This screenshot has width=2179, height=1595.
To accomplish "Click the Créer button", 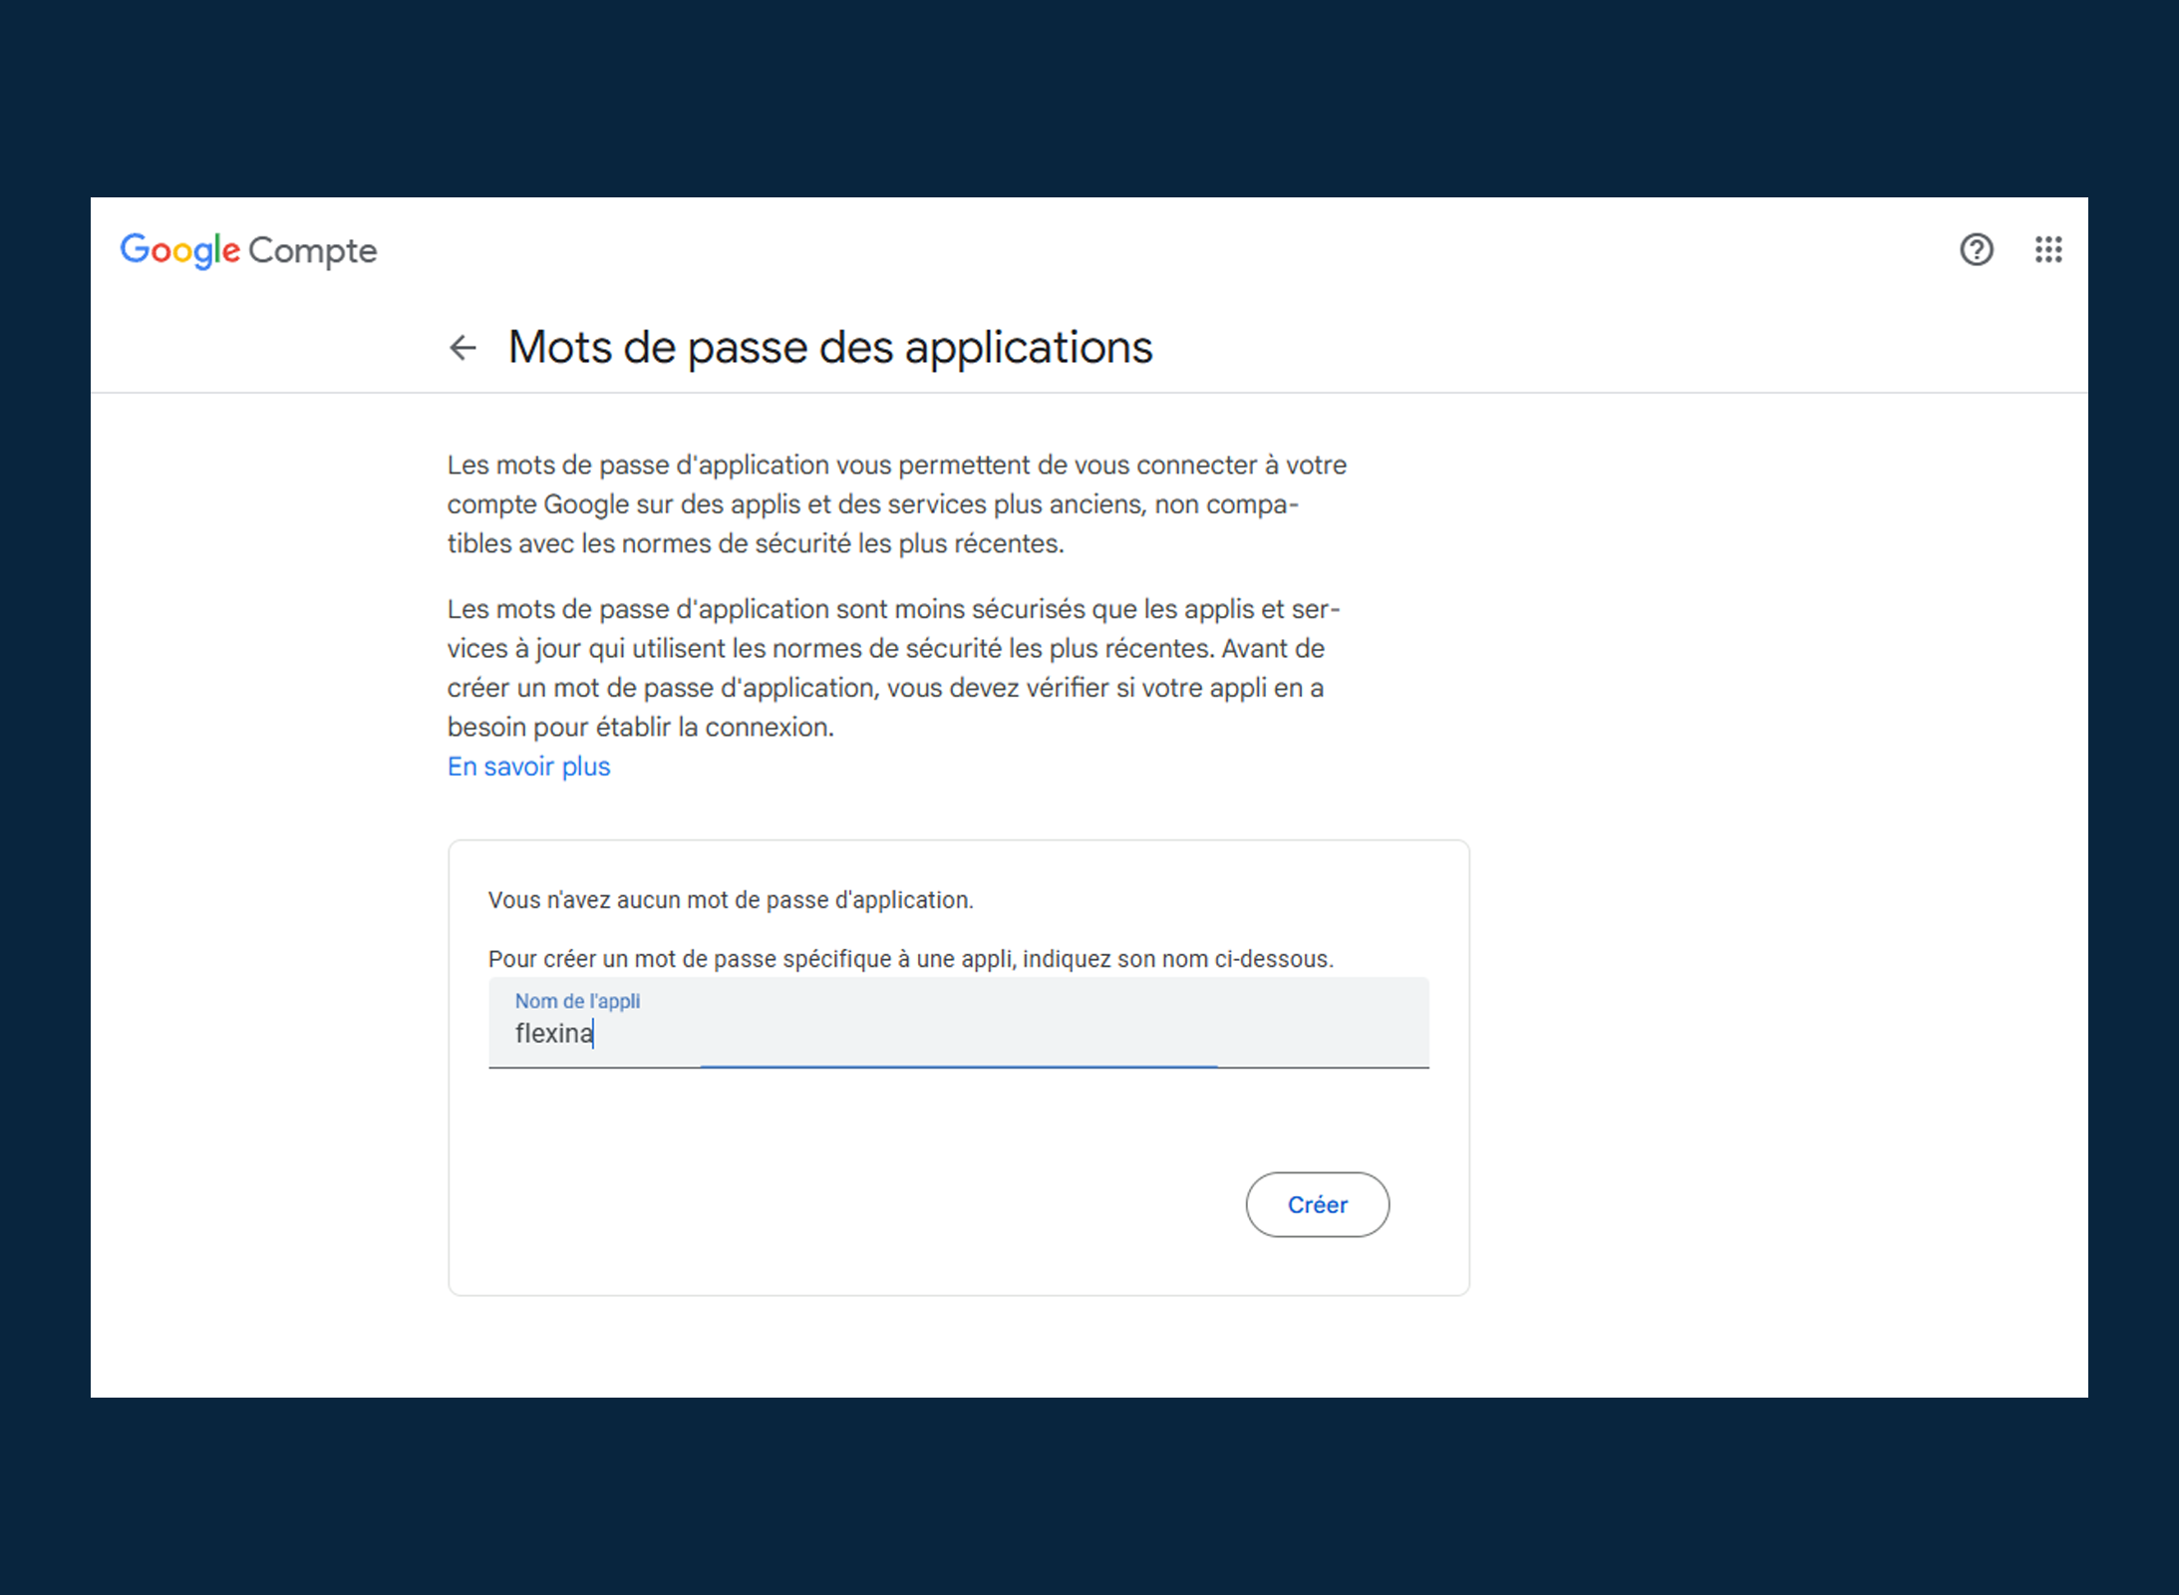I will pos(1317,1204).
